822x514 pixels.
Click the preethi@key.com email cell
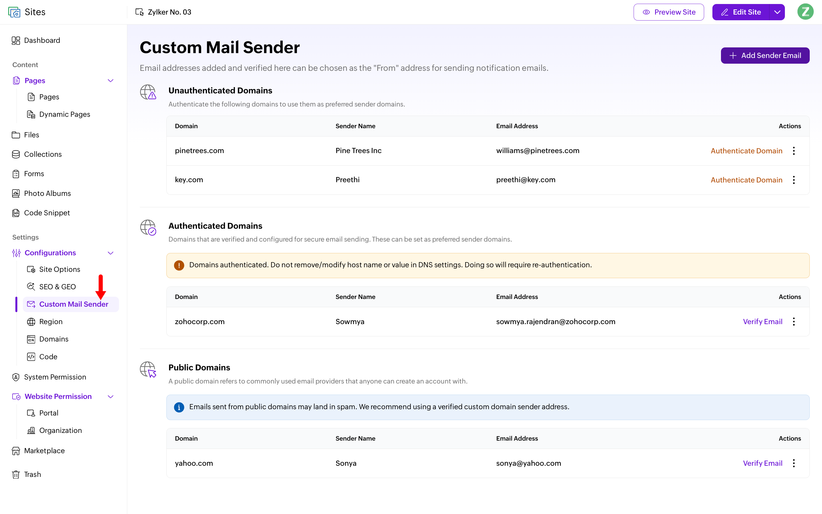[x=525, y=180]
